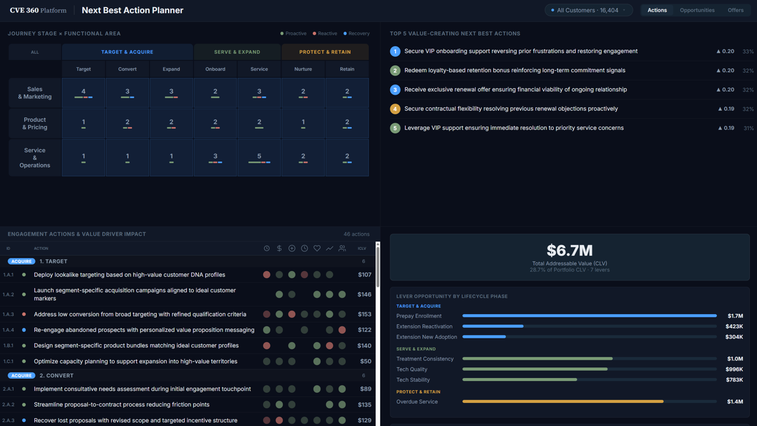Image resolution: width=757 pixels, height=426 pixels.
Task: Click the first clock column icon
Action: [267, 248]
